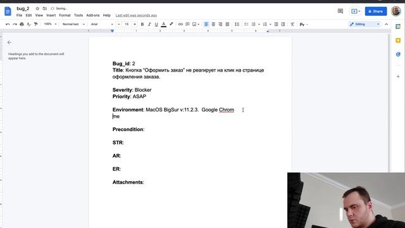The width and height of the screenshot is (405, 228).
Task: Toggle bold formatting
Action: [x=142, y=24]
